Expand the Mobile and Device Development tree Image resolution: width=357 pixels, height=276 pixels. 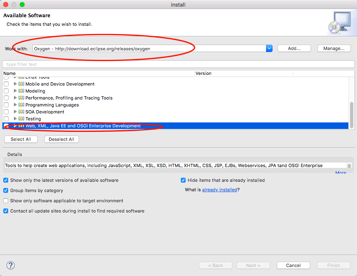(15, 84)
